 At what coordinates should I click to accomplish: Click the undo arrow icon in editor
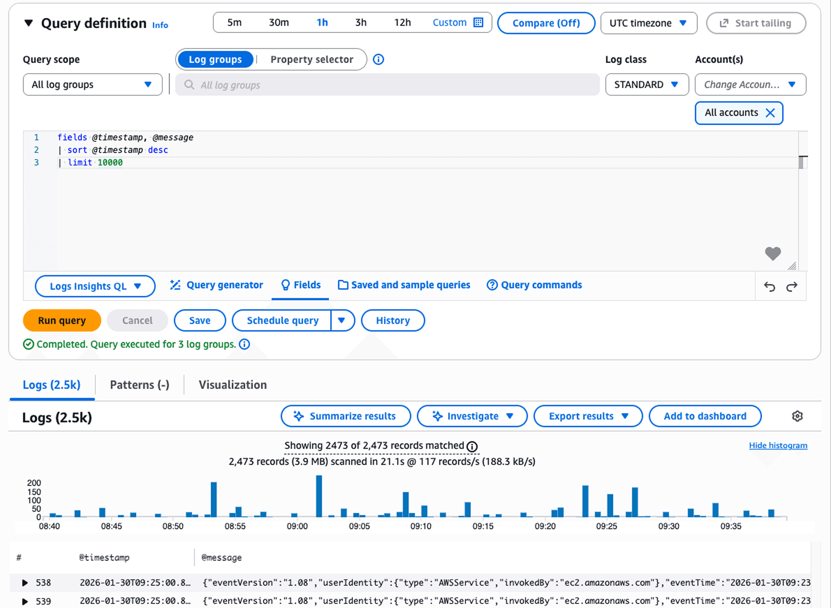click(x=769, y=286)
